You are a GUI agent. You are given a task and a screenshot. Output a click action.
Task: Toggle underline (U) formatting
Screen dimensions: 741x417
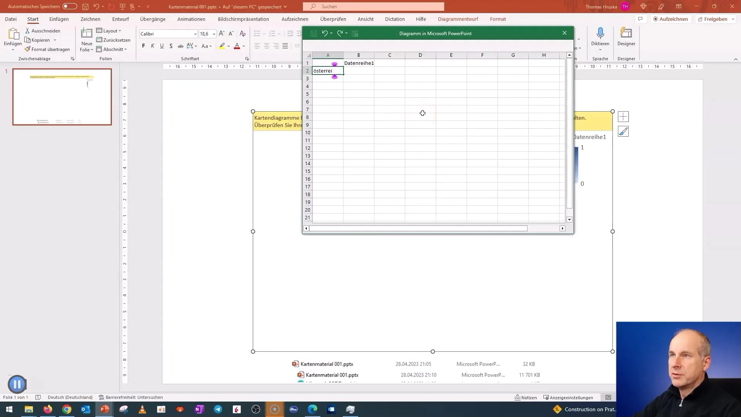click(162, 46)
